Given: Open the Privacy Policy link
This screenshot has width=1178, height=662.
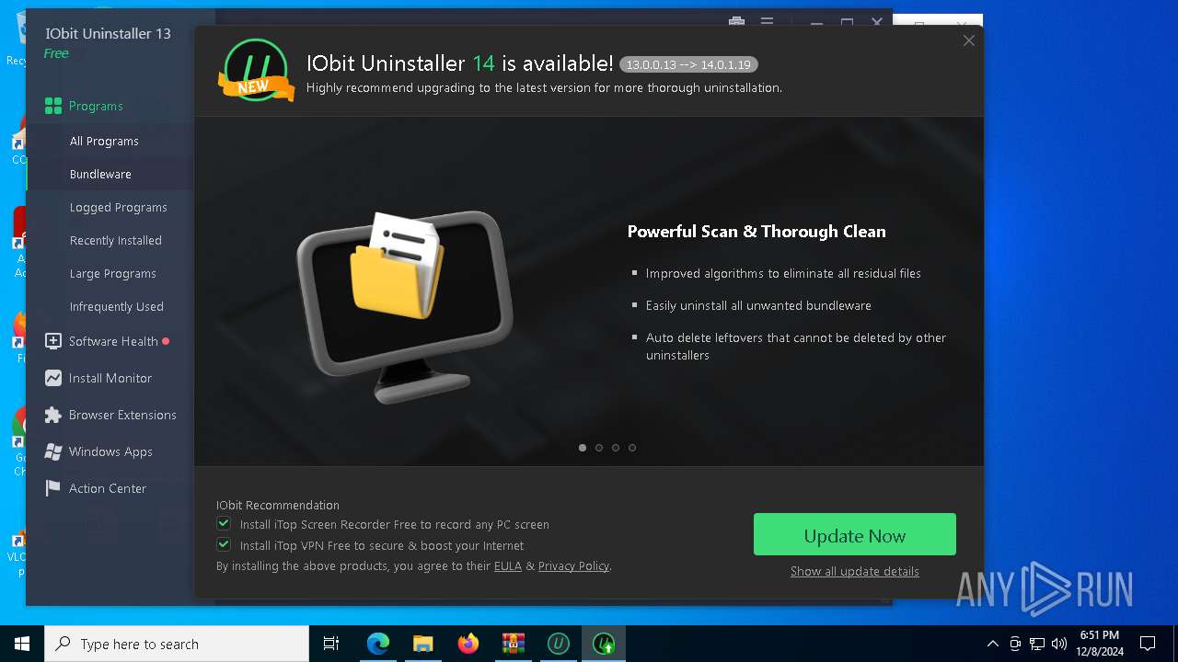Looking at the screenshot, I should coord(573,566).
